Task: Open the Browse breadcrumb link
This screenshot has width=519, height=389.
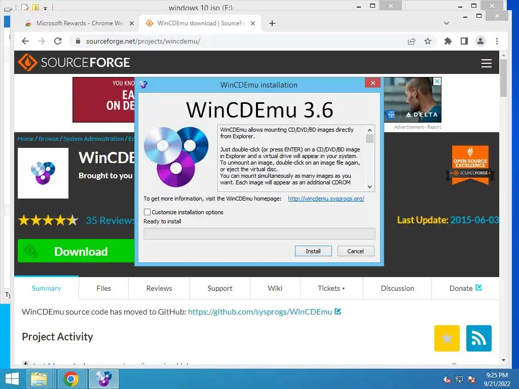Action: pyautogui.click(x=48, y=139)
